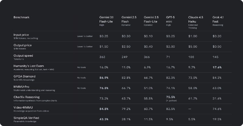The height and width of the screenshot is (126, 243).
Task: Click the $5.00 Claude output price
Action: (193, 47)
